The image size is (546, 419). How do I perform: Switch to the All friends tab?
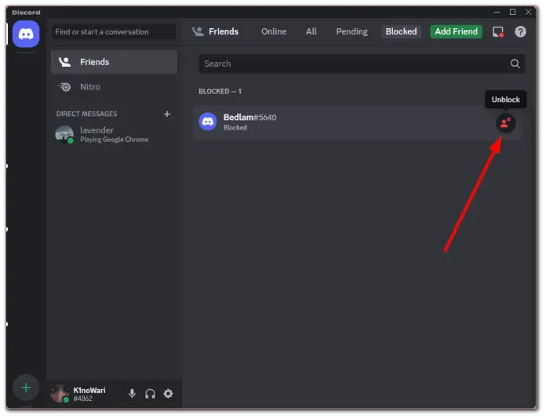coord(311,31)
